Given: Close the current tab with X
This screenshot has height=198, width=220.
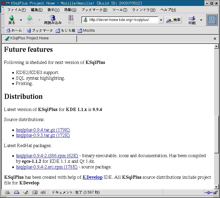Looking at the screenshot, I should pyautogui.click(x=215, y=38).
